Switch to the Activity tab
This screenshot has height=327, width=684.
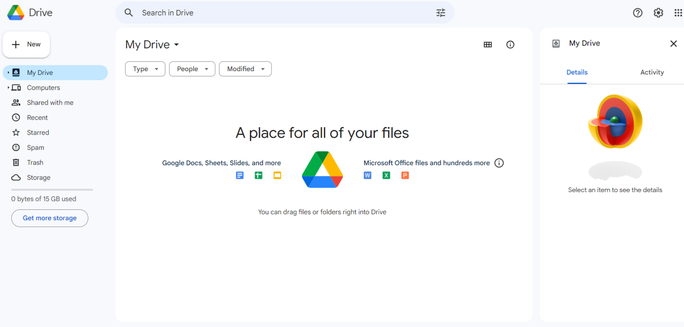pos(652,73)
